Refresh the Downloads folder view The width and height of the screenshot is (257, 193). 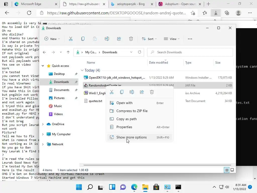click(140, 52)
